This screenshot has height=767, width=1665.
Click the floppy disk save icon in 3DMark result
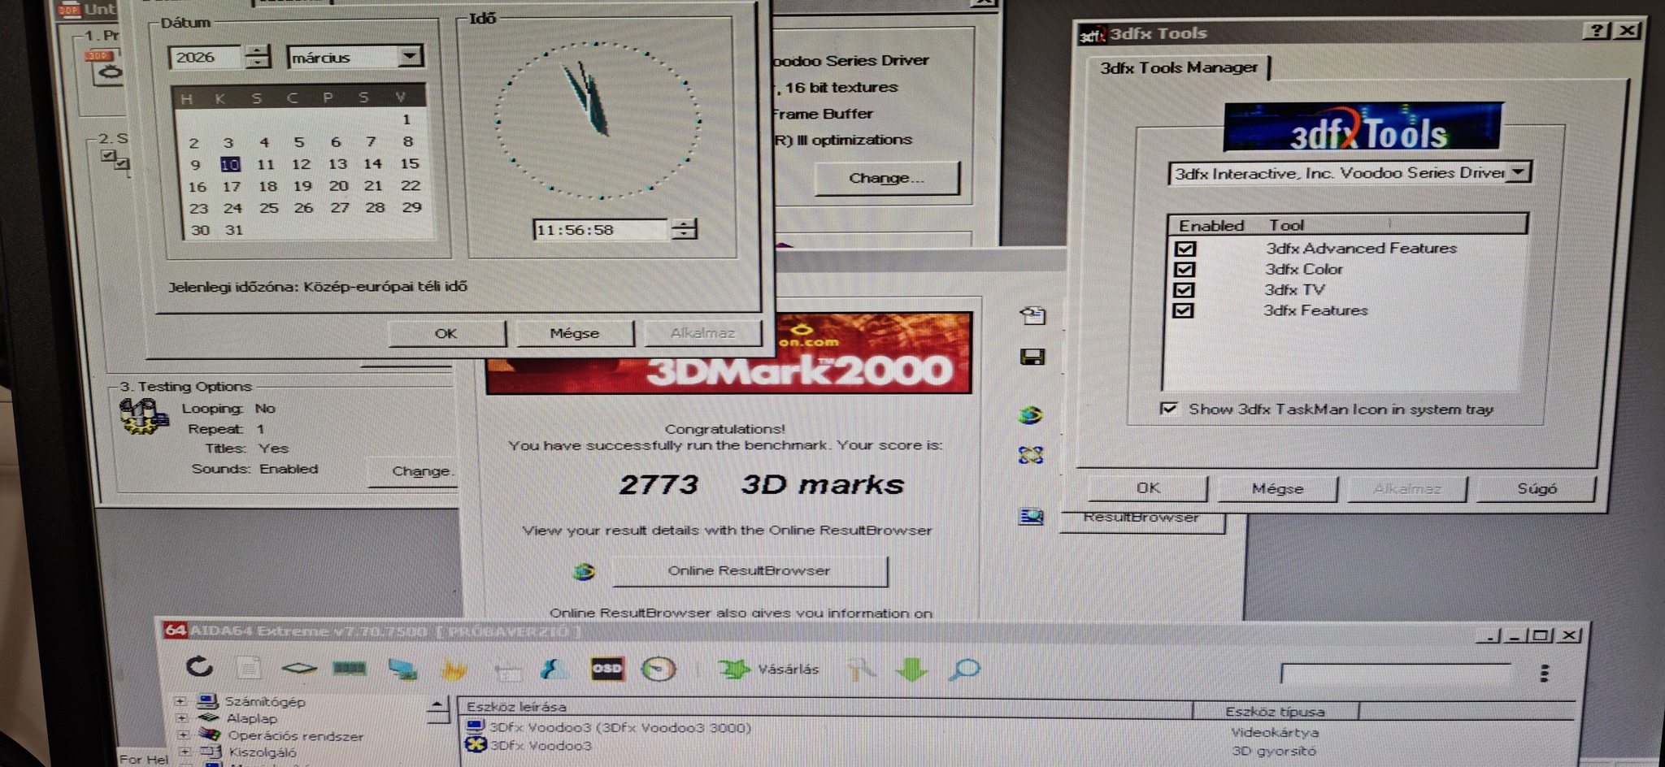click(1032, 357)
